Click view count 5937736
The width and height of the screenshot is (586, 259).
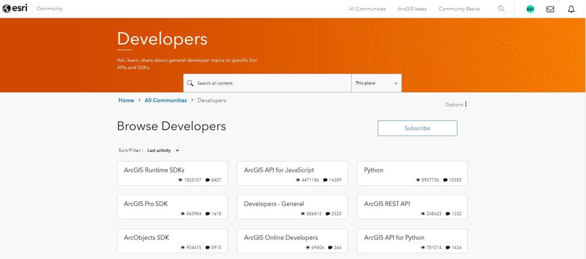tap(430, 180)
